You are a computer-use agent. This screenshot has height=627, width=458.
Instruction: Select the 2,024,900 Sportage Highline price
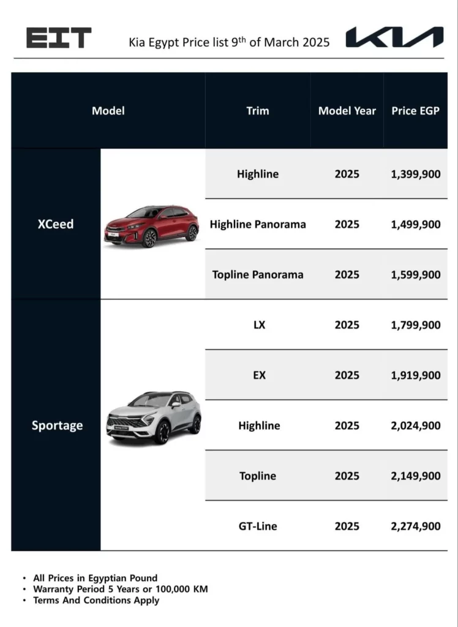point(415,426)
